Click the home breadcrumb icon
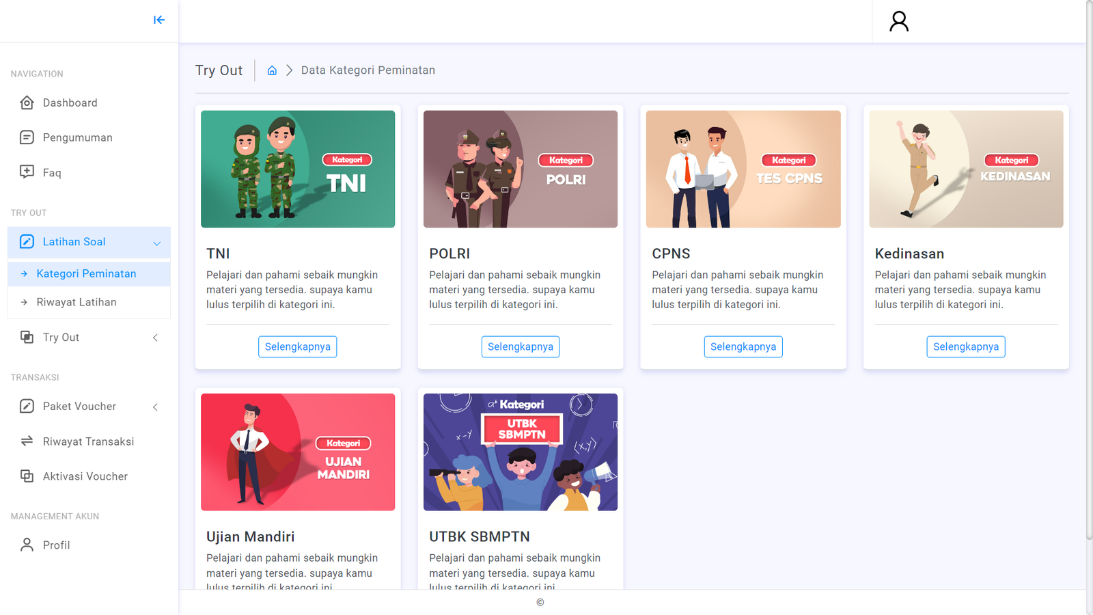 (272, 70)
